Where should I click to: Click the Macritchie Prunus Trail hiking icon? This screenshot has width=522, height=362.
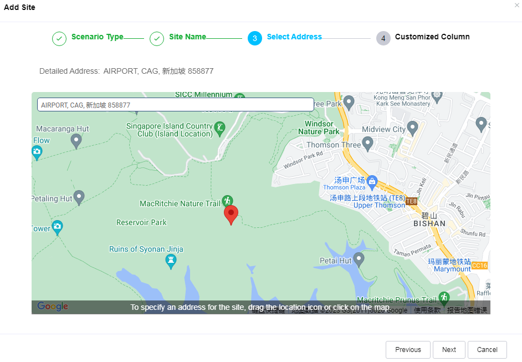444,298
